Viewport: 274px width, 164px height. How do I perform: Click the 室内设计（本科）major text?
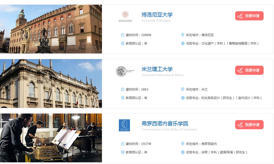(250, 98)
